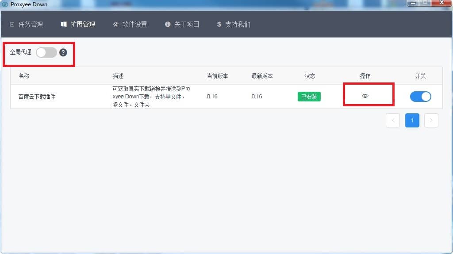Screen dimensions: 453x254
Task: Click the 开关 column header
Action: [x=420, y=76]
